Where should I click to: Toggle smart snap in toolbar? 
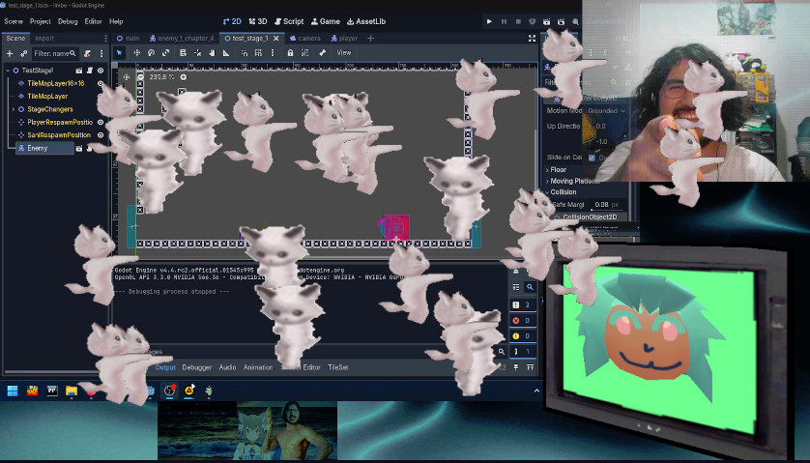click(245, 53)
